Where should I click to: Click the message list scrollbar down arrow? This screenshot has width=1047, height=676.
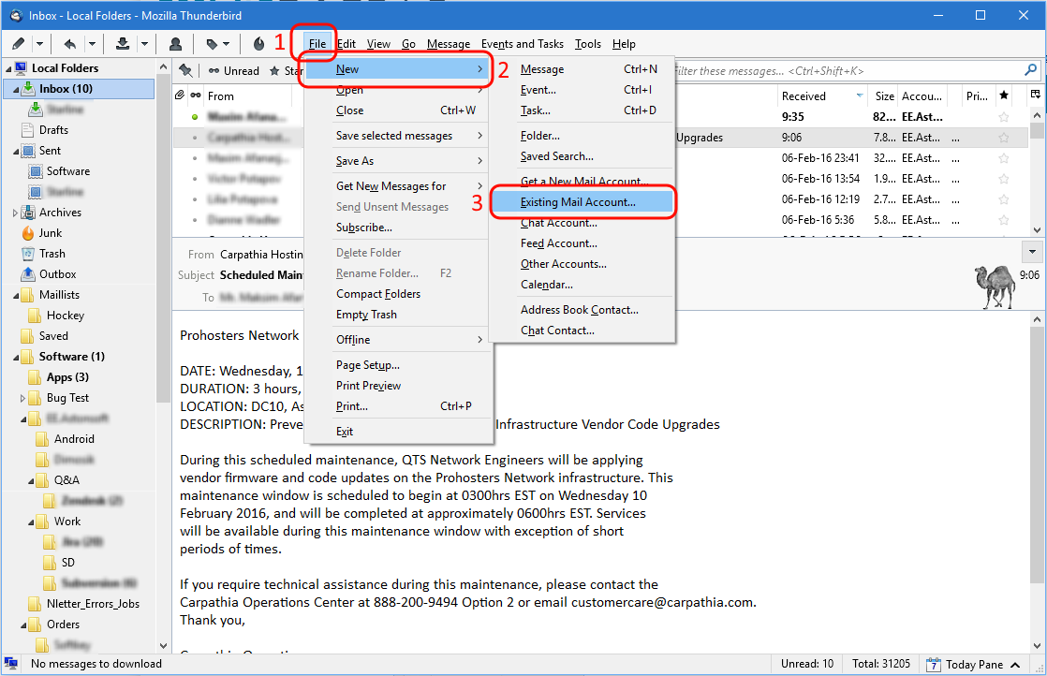[1037, 229]
